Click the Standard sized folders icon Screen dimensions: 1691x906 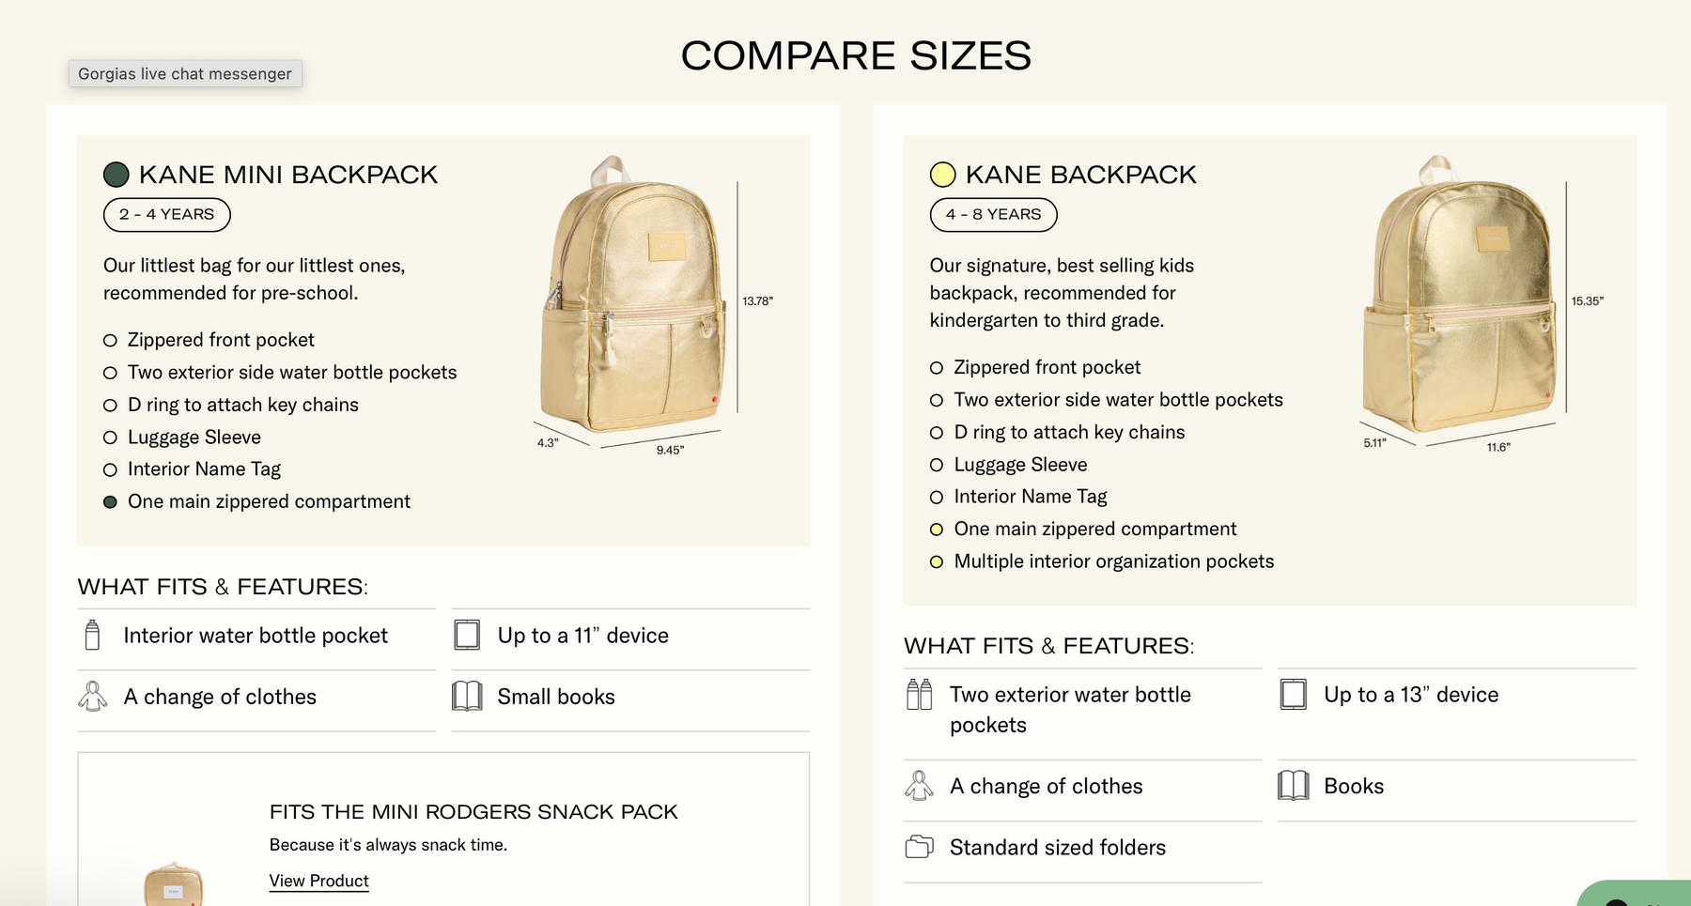[x=919, y=847]
